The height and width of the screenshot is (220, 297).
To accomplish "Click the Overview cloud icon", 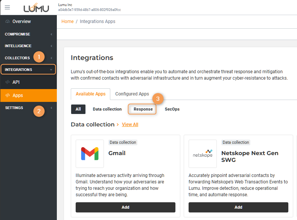I will tap(8, 22).
